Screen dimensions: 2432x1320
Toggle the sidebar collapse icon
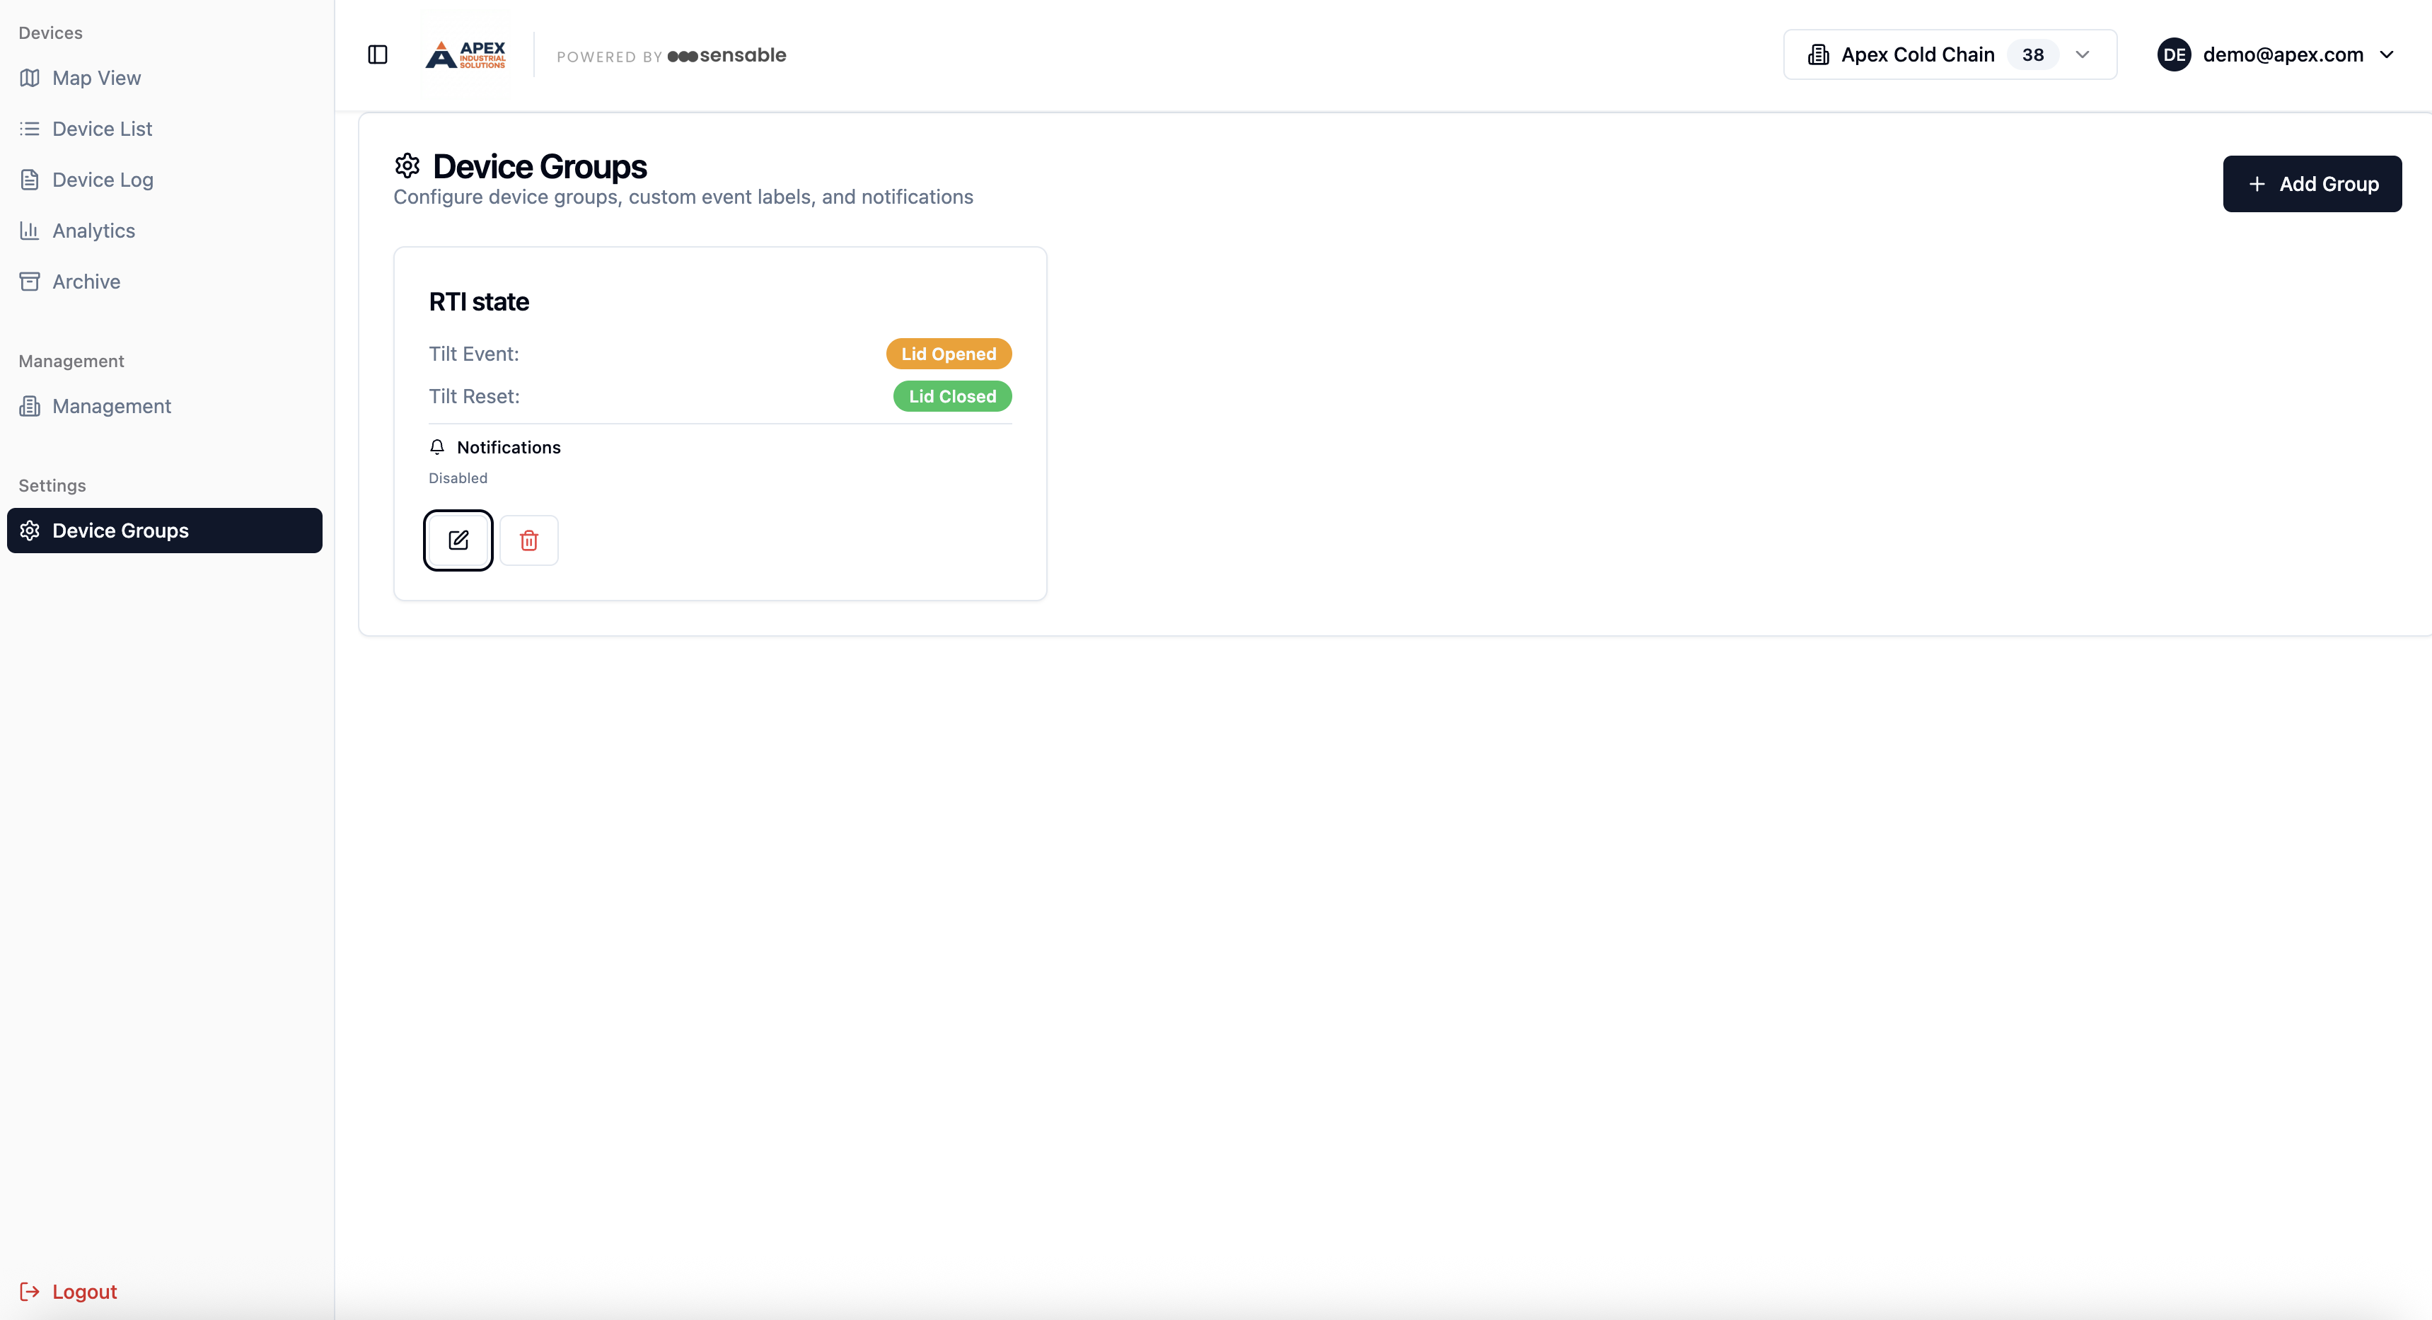click(x=378, y=54)
